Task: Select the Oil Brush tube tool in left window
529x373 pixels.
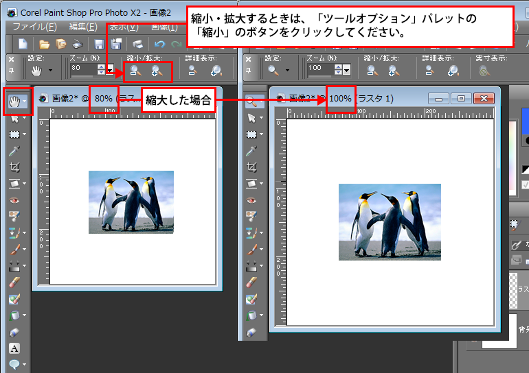Action: (x=14, y=333)
